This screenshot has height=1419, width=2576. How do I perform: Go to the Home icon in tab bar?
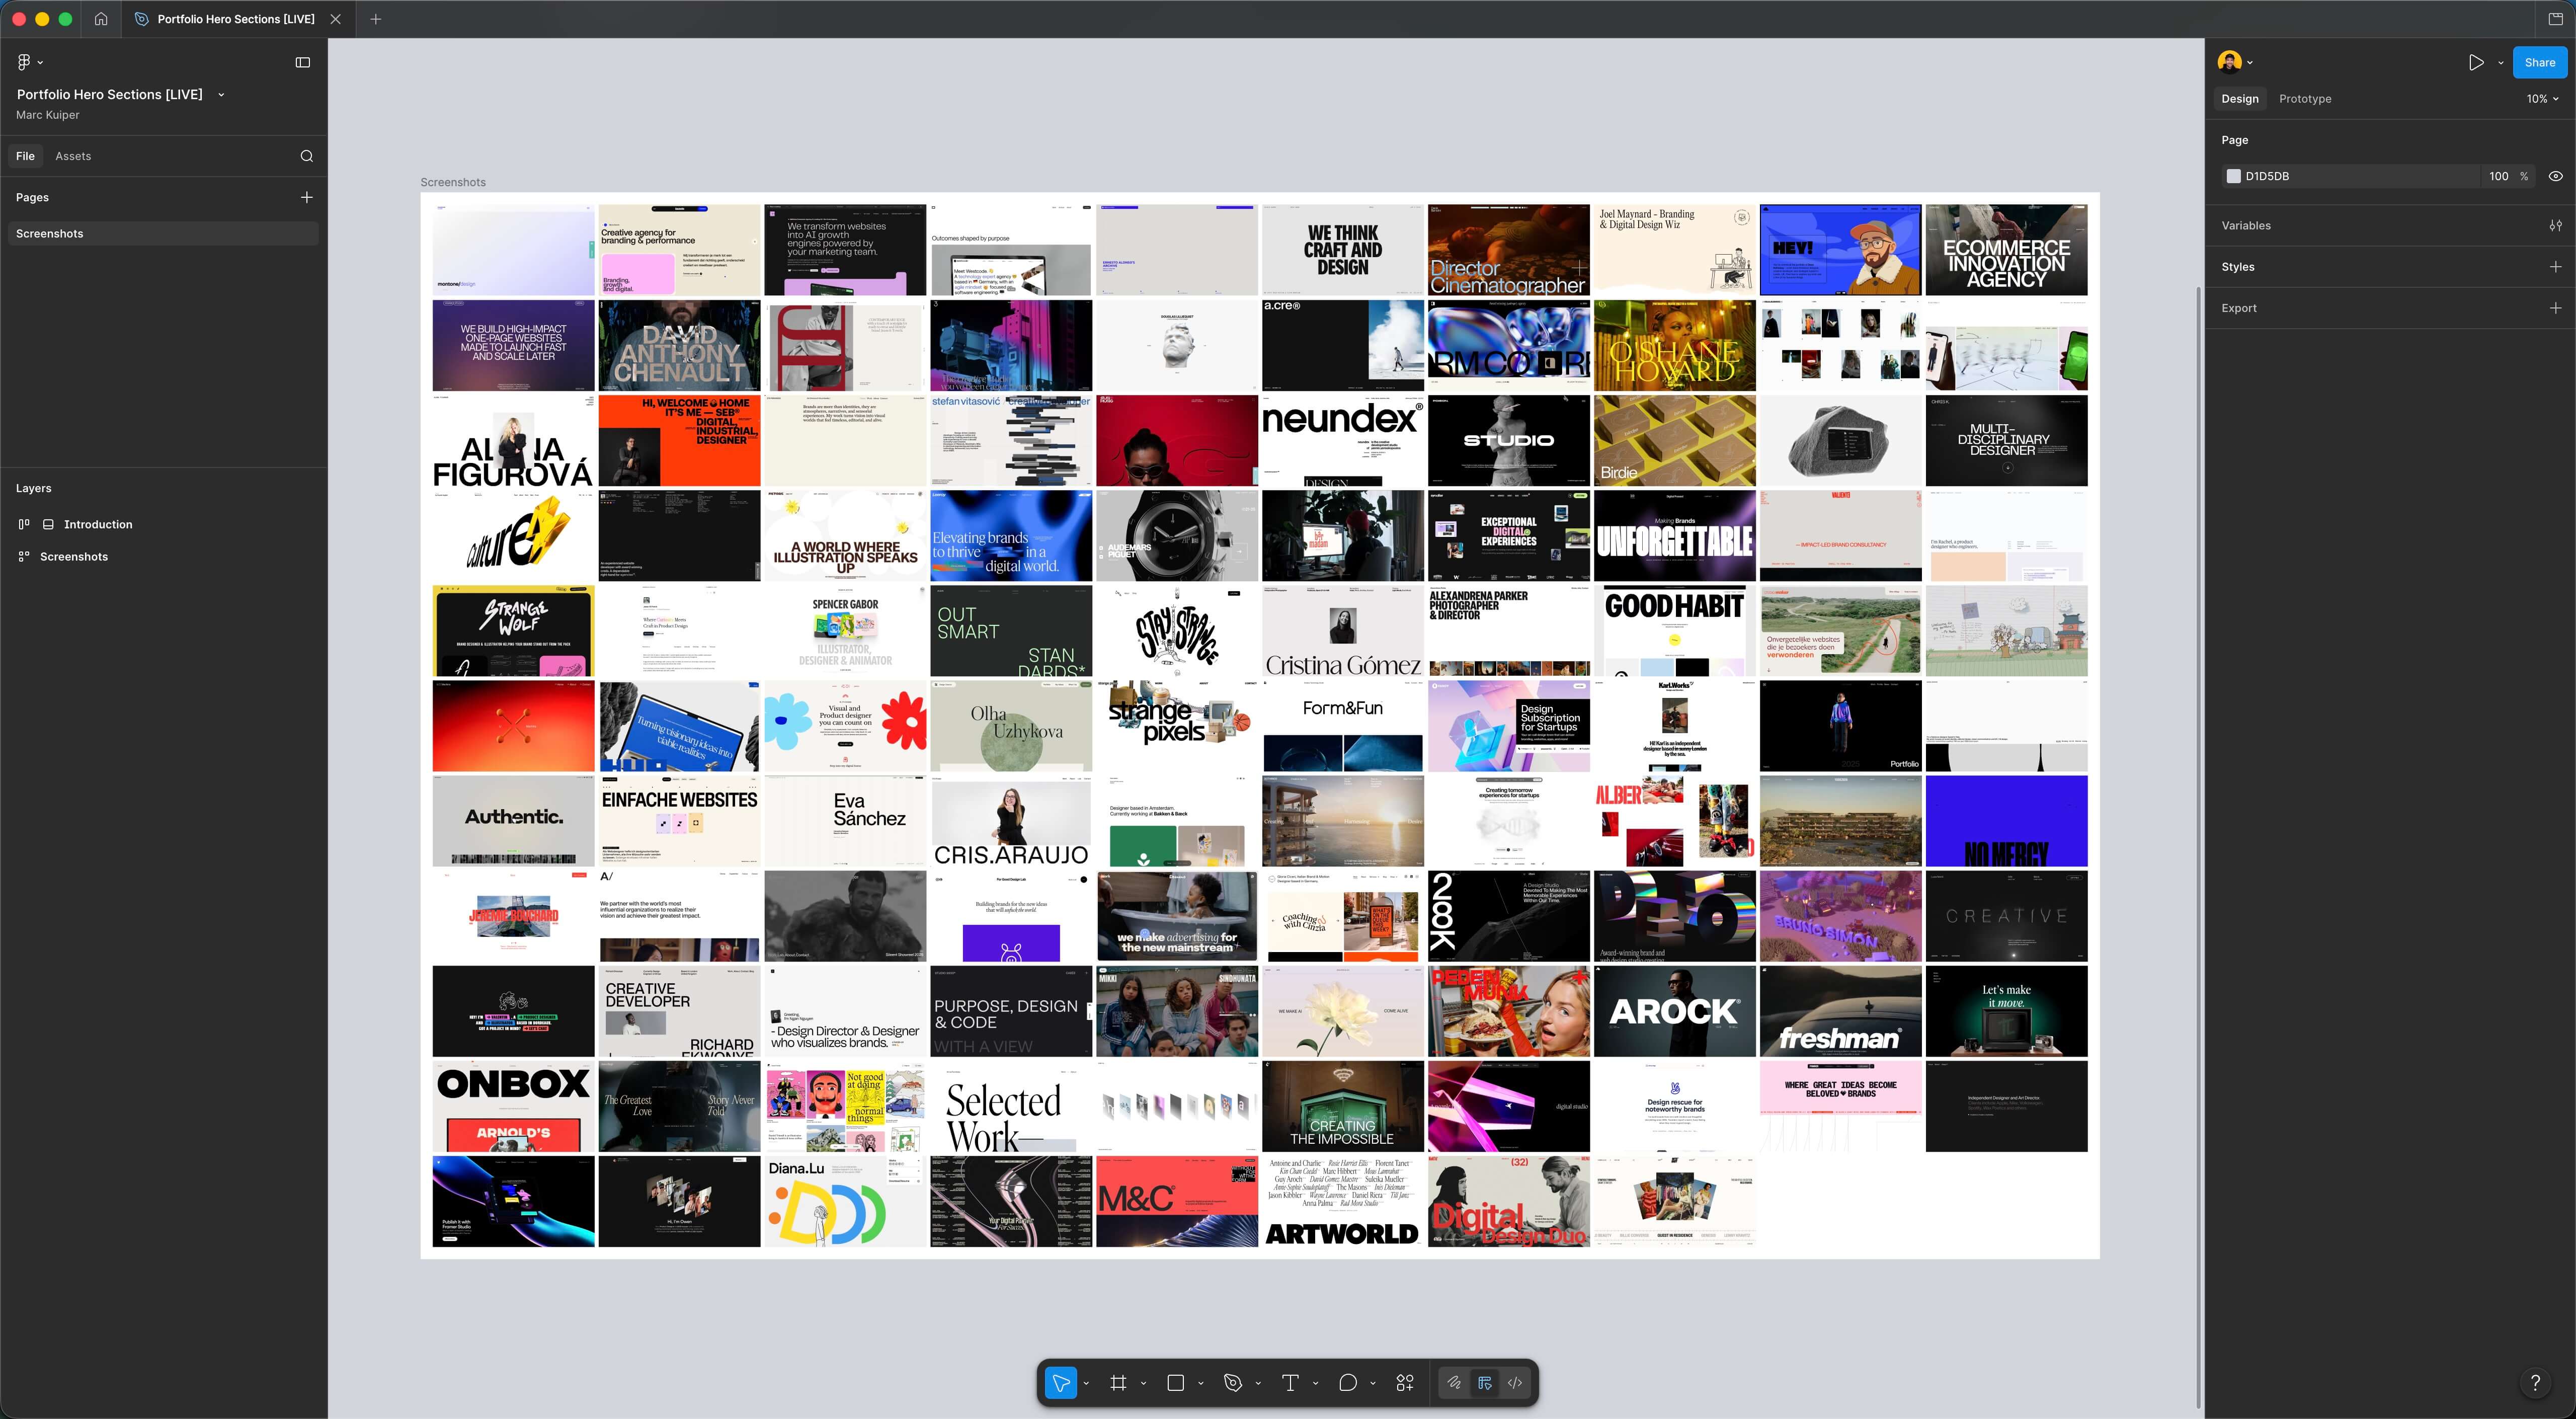[x=101, y=19]
